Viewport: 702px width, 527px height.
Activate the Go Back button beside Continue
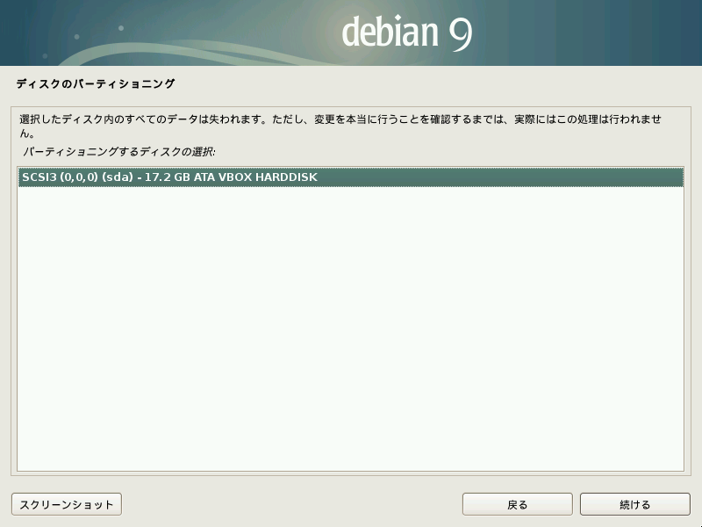pyautogui.click(x=517, y=504)
